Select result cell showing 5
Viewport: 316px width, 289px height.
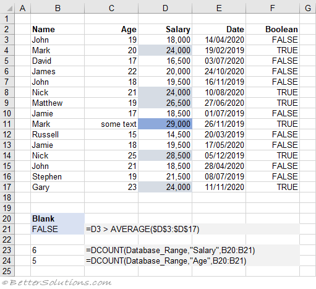[58, 261]
